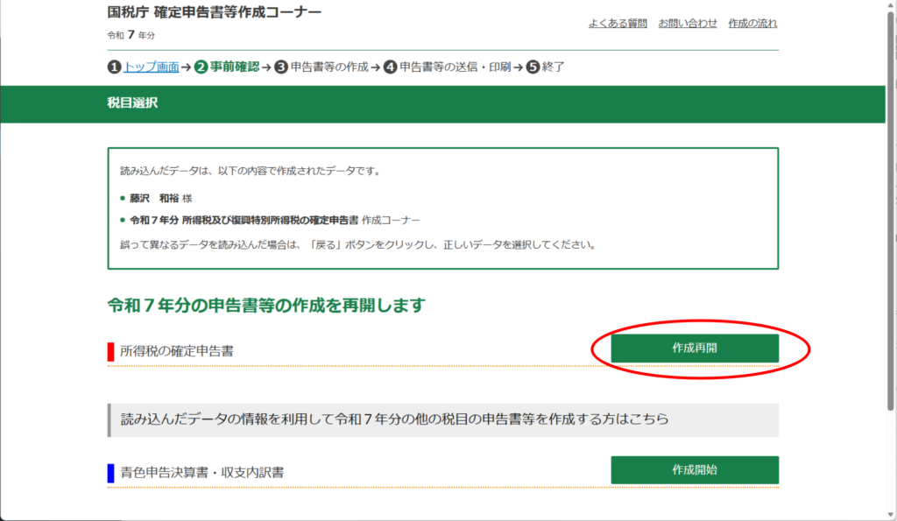897x521 pixels.
Task: Click the page's vertical scrollbar
Action: point(891,263)
